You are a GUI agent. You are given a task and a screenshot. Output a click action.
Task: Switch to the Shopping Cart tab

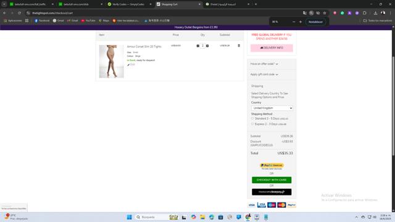click(178, 4)
